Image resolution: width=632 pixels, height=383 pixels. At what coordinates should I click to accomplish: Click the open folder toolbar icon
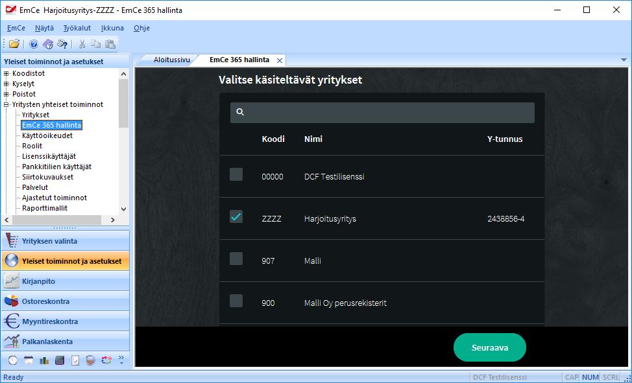tap(14, 44)
